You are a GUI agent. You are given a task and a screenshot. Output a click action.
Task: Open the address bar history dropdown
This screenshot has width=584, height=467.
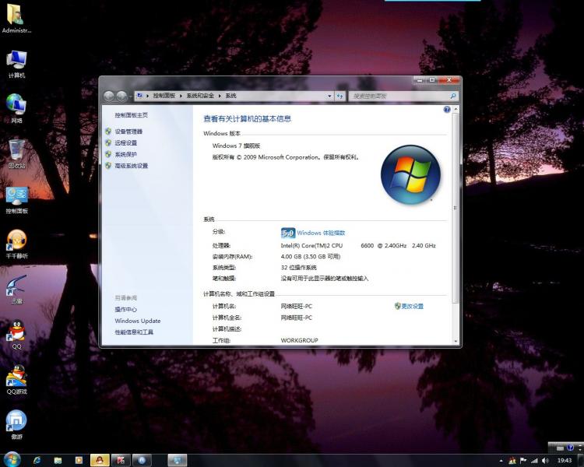[x=329, y=96]
